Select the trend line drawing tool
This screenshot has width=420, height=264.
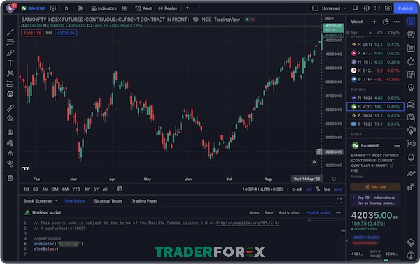pos(10,32)
